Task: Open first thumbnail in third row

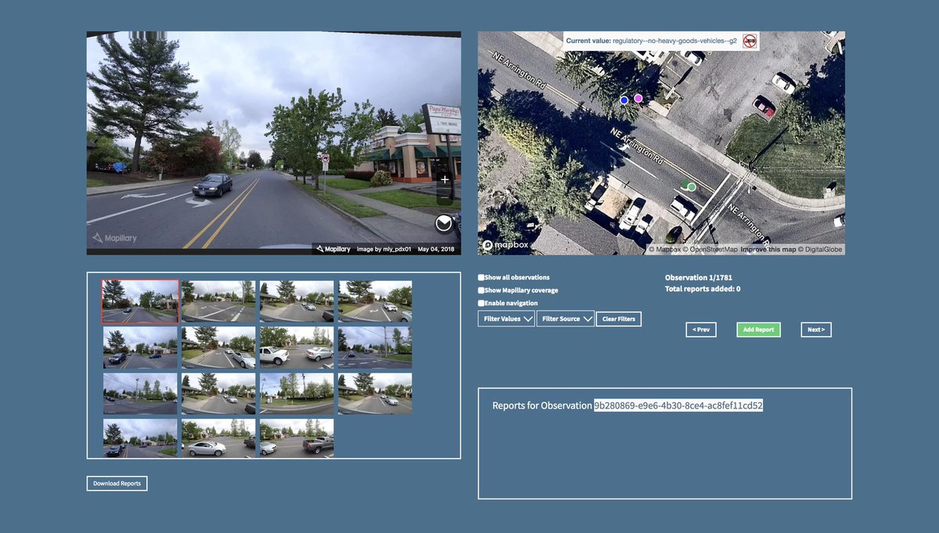Action: tap(140, 394)
